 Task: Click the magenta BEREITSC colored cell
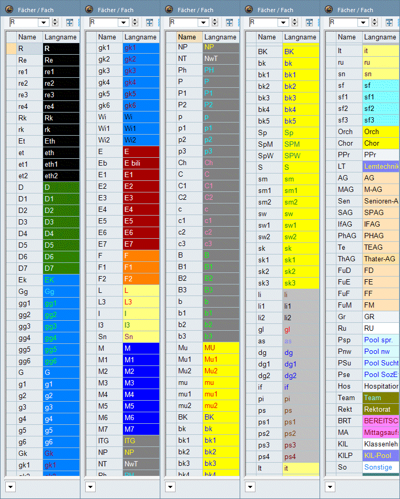point(381,421)
